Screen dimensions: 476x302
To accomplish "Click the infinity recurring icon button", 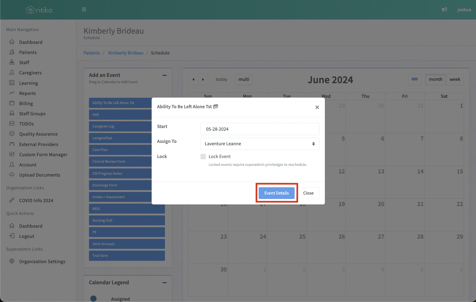I will click(414, 79).
